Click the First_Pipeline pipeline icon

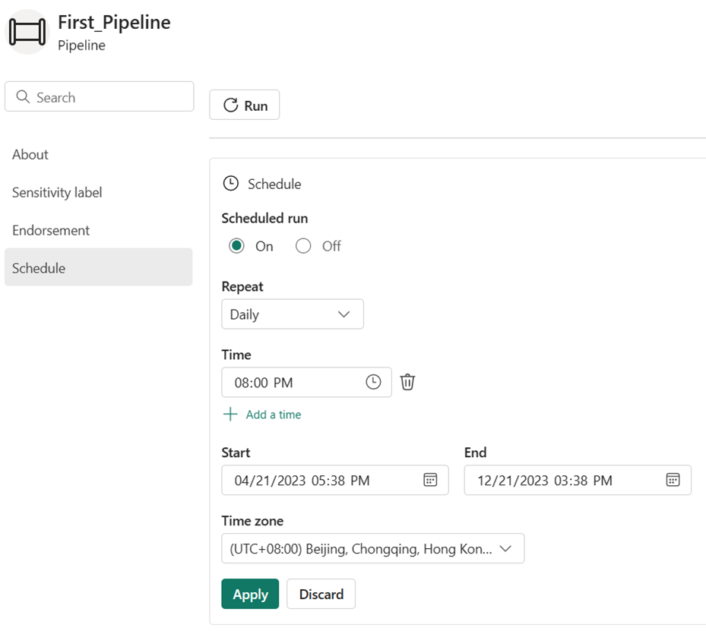coord(27,31)
